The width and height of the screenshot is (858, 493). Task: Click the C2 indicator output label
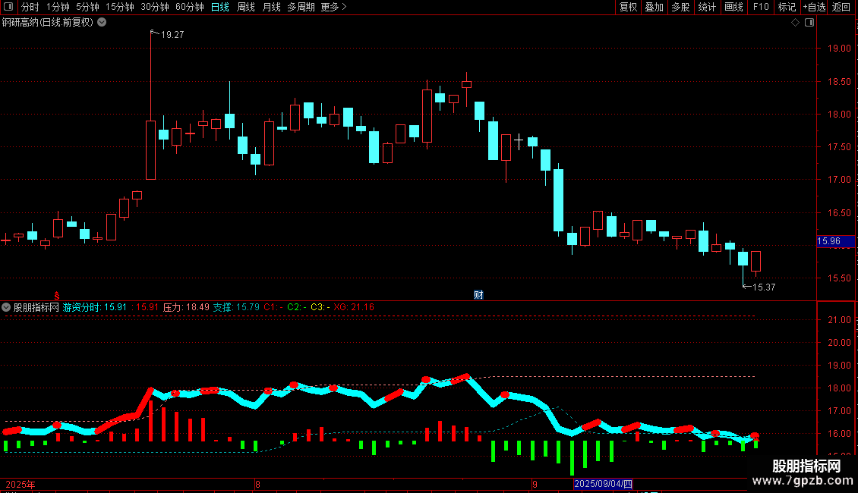[x=297, y=307]
